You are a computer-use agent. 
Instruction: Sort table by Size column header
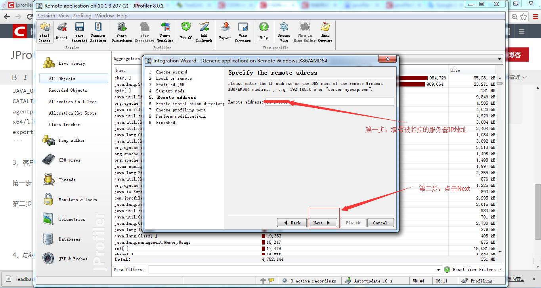click(472, 70)
